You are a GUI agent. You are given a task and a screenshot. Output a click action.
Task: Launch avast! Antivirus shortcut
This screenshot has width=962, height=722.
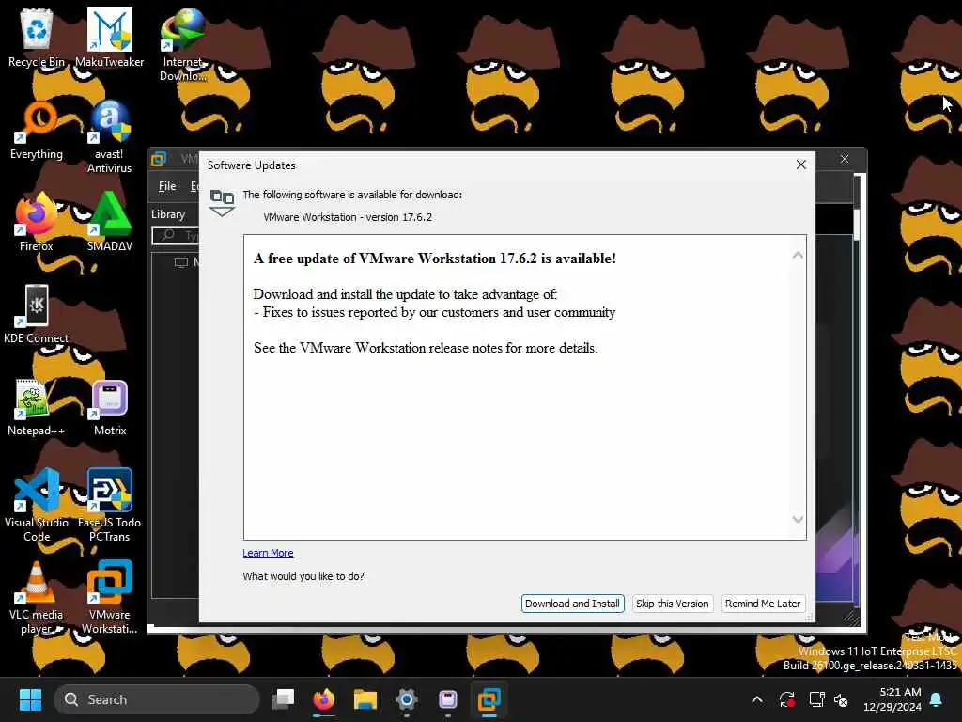[109, 136]
